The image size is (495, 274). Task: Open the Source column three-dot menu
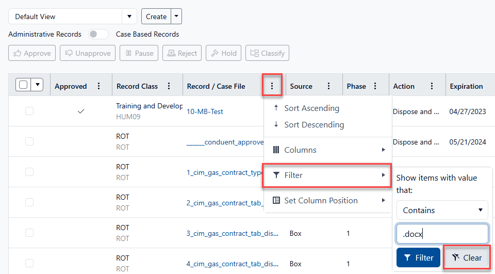click(x=328, y=86)
